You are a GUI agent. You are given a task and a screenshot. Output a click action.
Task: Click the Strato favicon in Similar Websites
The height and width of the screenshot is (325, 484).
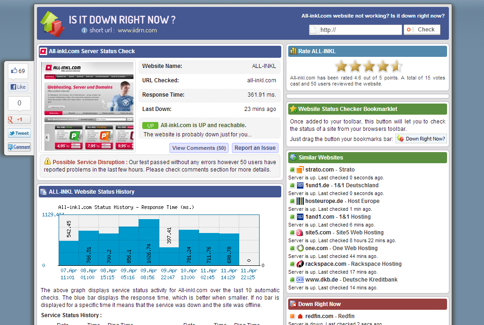click(300, 170)
